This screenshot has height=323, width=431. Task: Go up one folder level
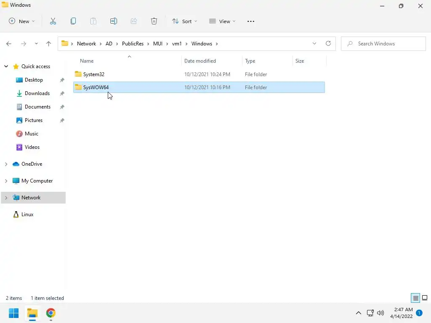[49, 44]
